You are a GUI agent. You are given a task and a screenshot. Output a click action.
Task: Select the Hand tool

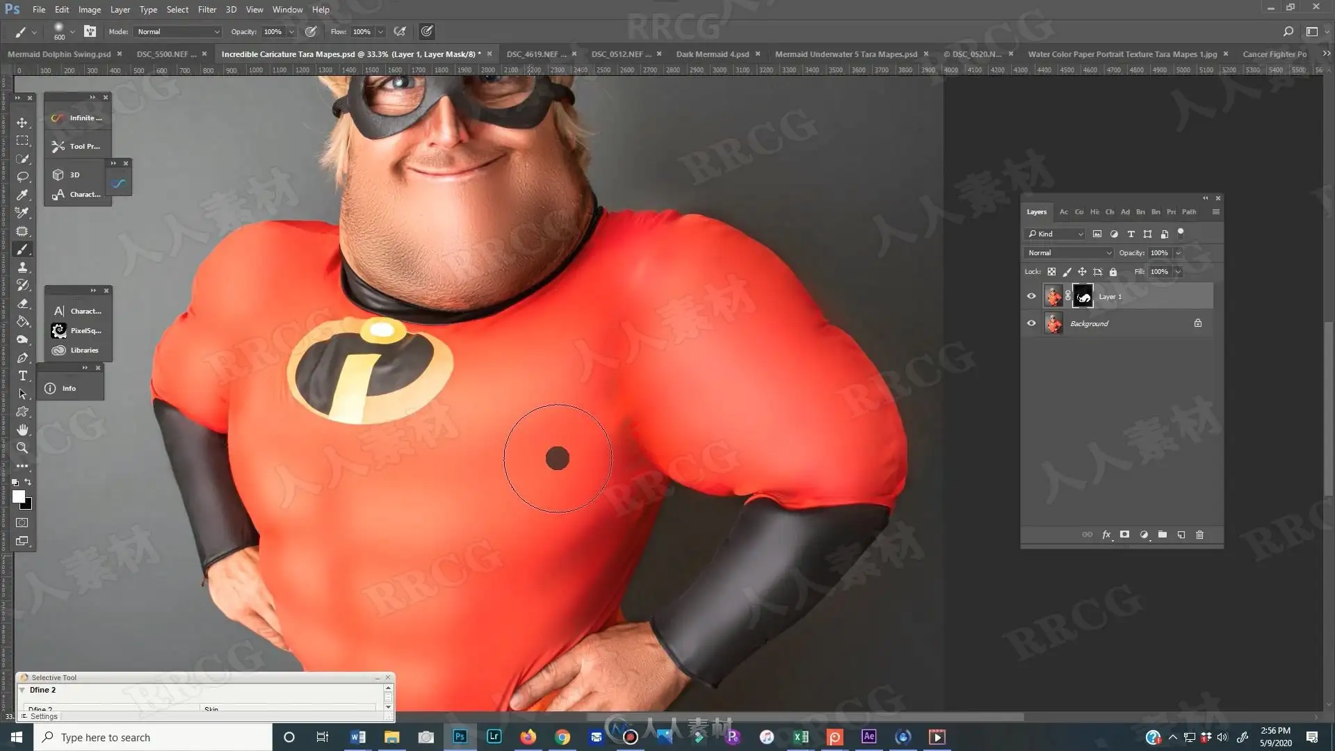point(22,430)
